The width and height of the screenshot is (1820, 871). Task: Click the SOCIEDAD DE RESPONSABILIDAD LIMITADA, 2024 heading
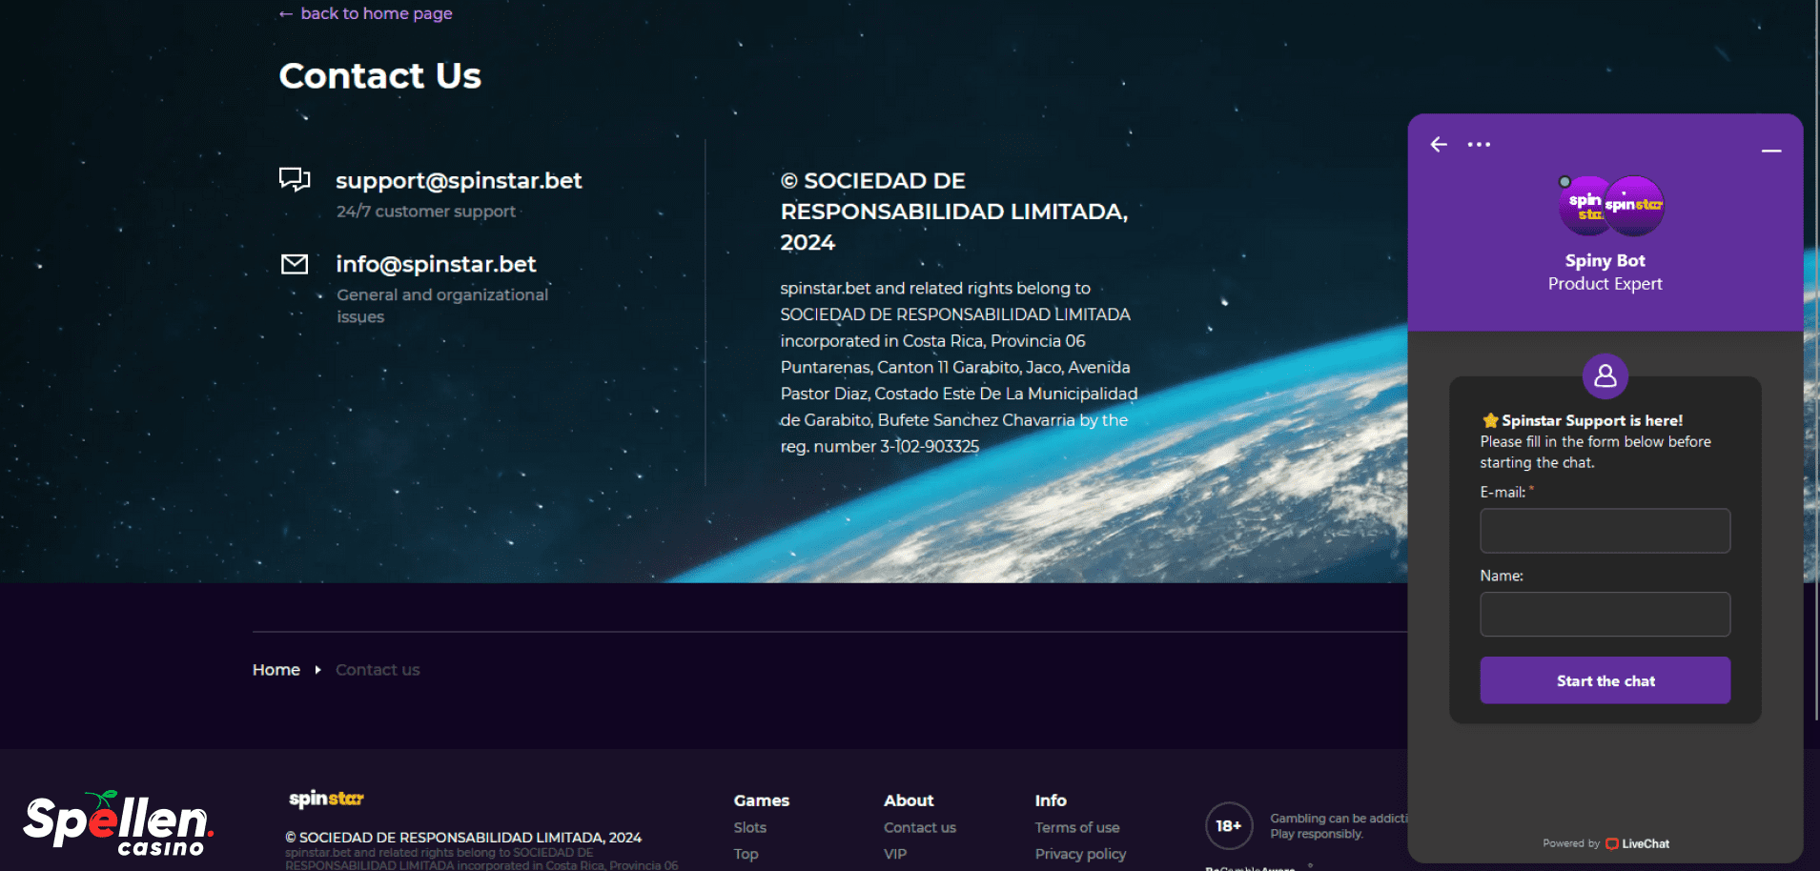pos(954,212)
